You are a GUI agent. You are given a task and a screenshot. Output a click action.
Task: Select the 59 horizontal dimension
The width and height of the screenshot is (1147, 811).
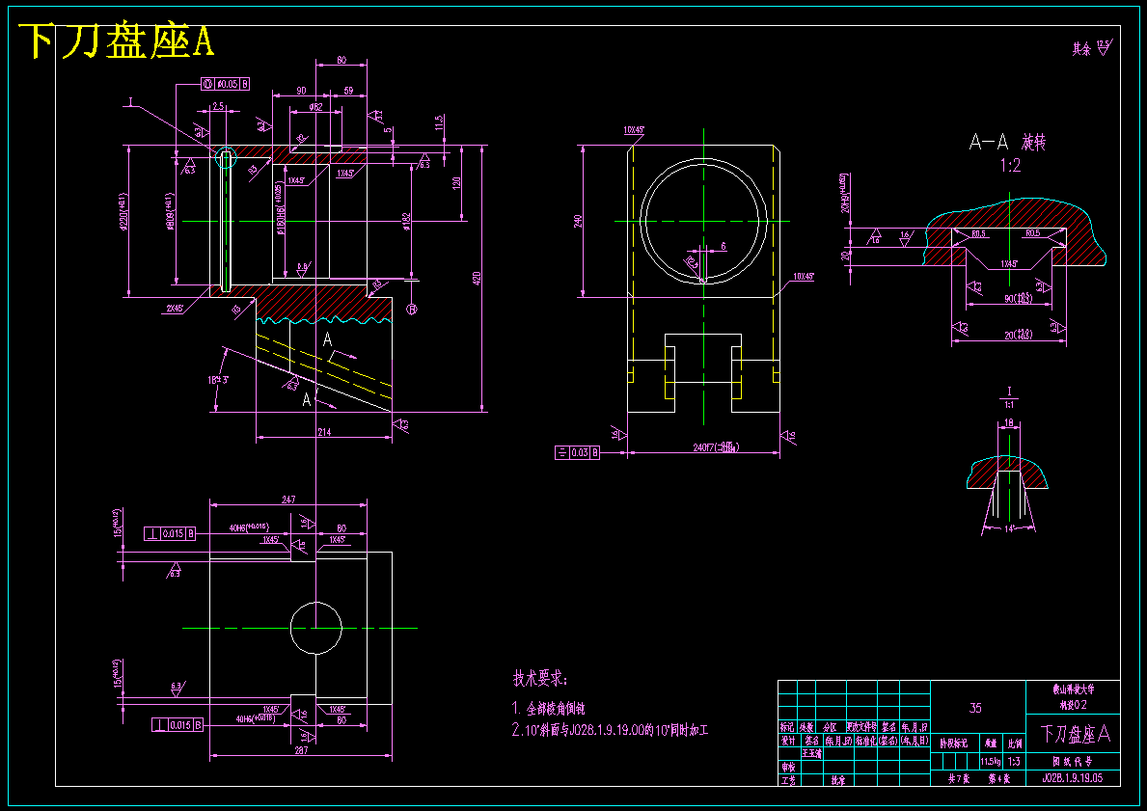coord(348,91)
